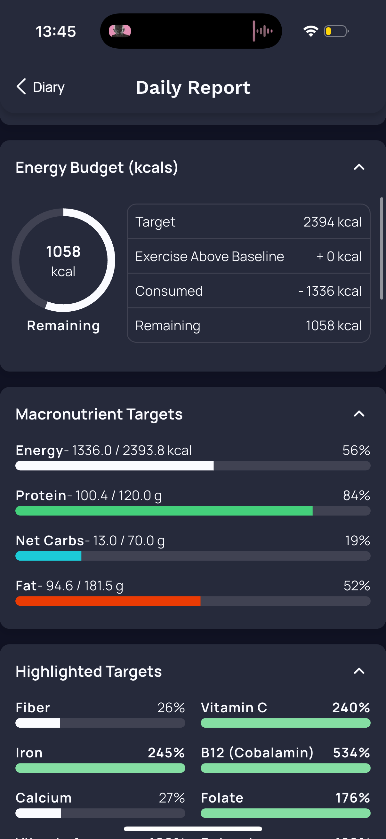Tap the Wi-Fi status icon

click(x=310, y=31)
